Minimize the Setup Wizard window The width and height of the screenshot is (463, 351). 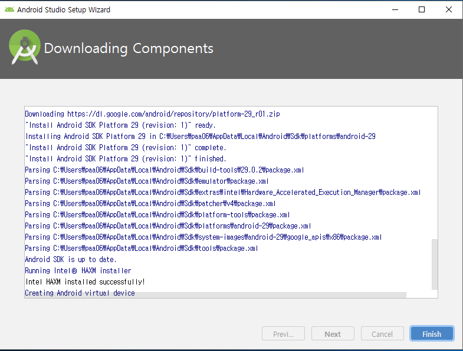(x=395, y=10)
